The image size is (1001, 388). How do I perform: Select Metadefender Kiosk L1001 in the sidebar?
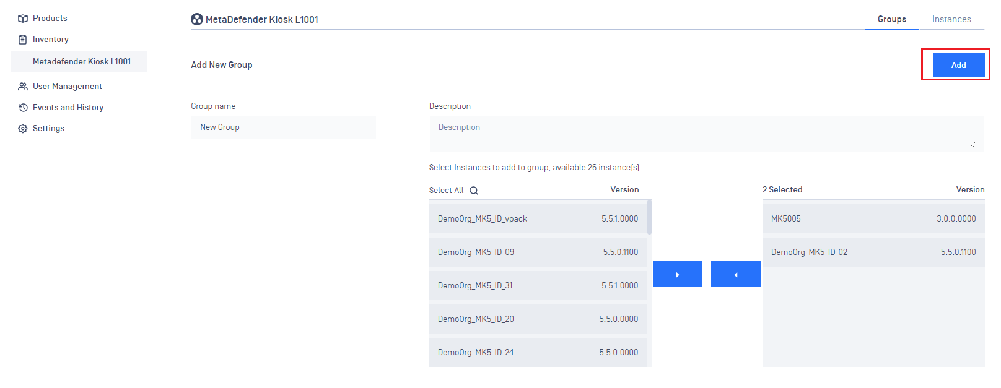coord(79,62)
